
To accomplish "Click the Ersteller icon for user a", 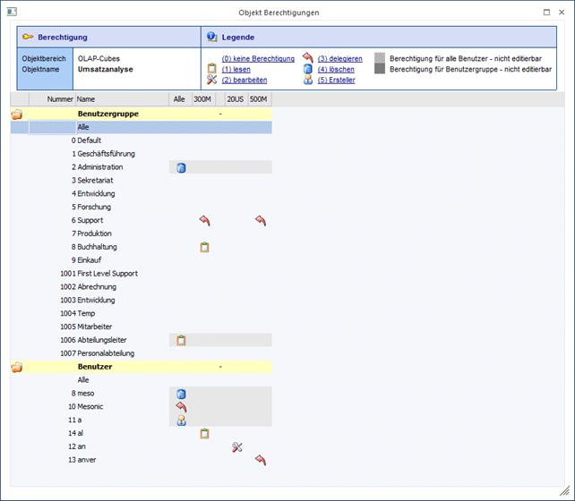I will (x=181, y=420).
